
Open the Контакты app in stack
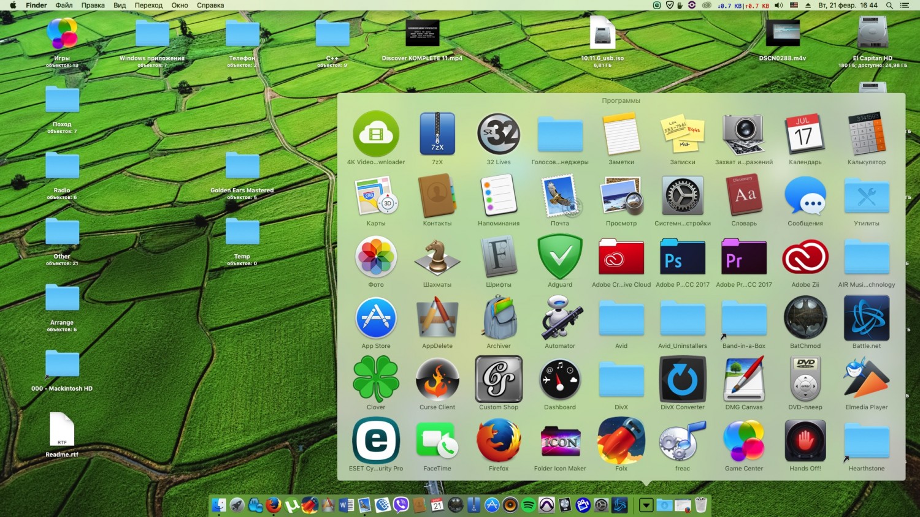pos(437,195)
